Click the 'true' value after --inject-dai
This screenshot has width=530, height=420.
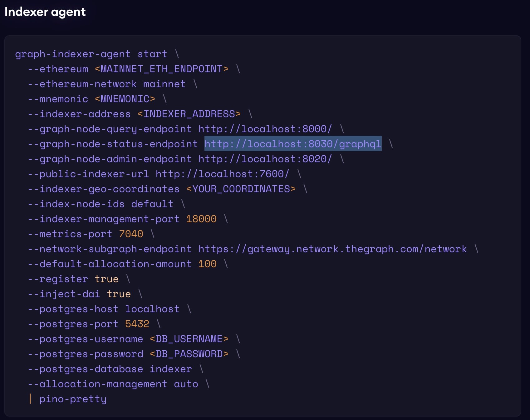[x=119, y=294]
